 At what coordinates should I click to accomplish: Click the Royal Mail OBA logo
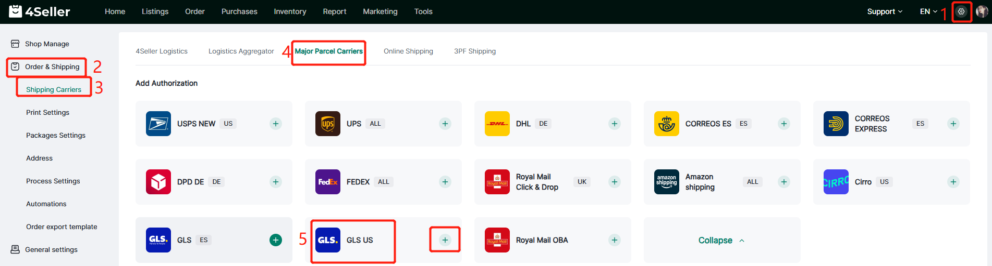pos(497,240)
